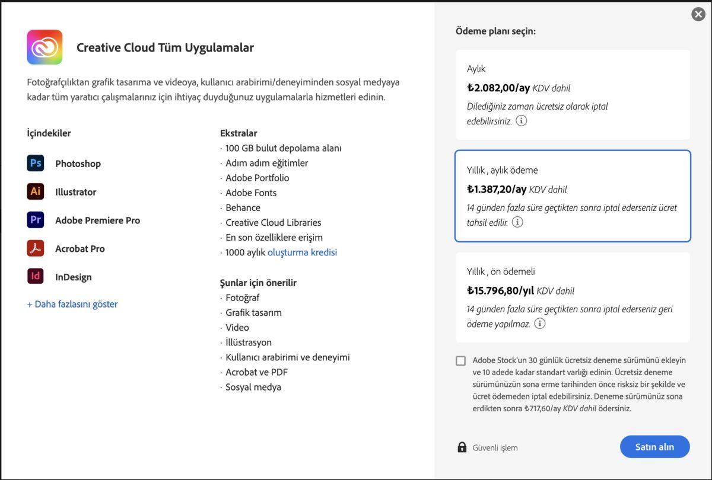Open the info icon on the Yıllık aylık ödeme plan
712x480 pixels.
[x=517, y=222]
